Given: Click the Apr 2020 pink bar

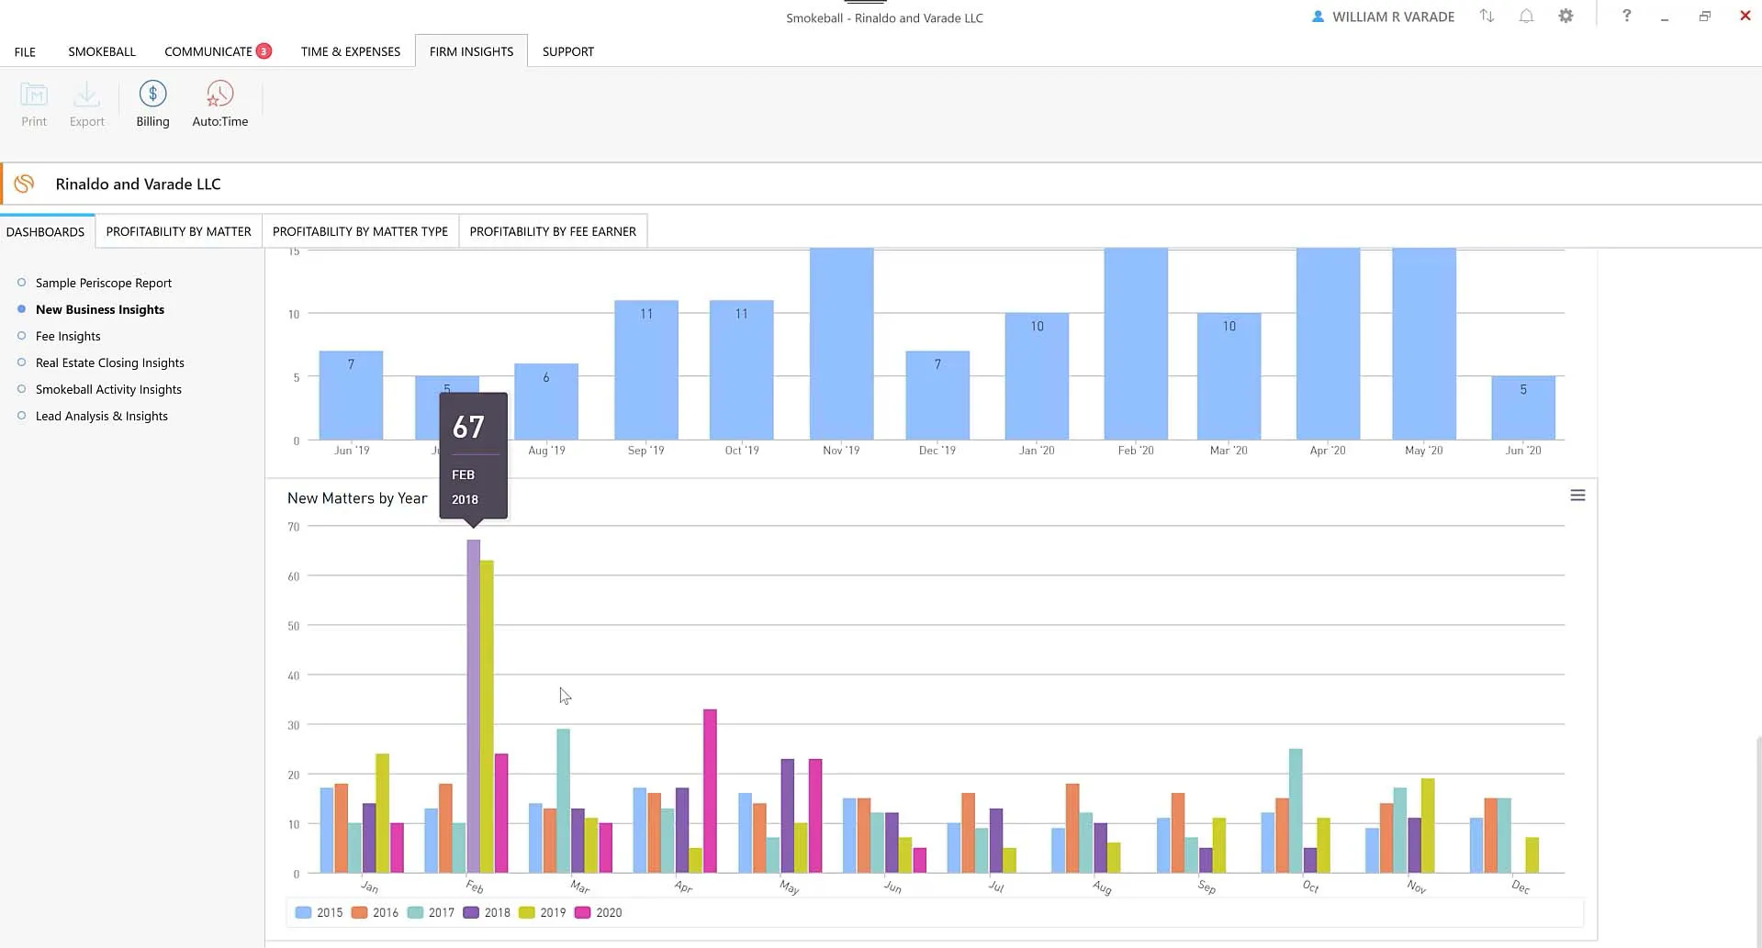Looking at the screenshot, I should (x=710, y=791).
